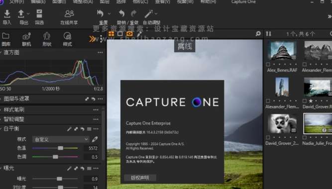Open the dropdown arrow next to 重置

click(109, 13)
